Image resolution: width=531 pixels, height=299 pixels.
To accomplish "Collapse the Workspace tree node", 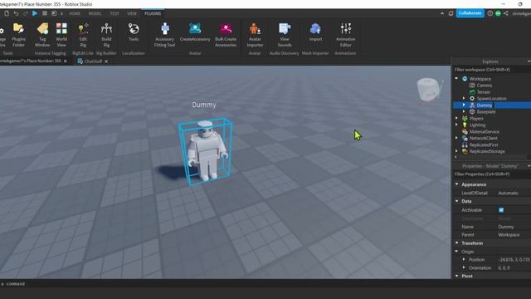I will (456, 78).
